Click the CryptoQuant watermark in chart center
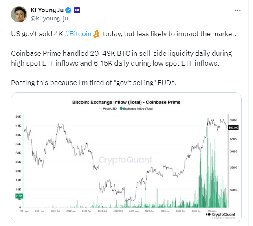The width and height of the screenshot is (253, 226). coord(126,160)
